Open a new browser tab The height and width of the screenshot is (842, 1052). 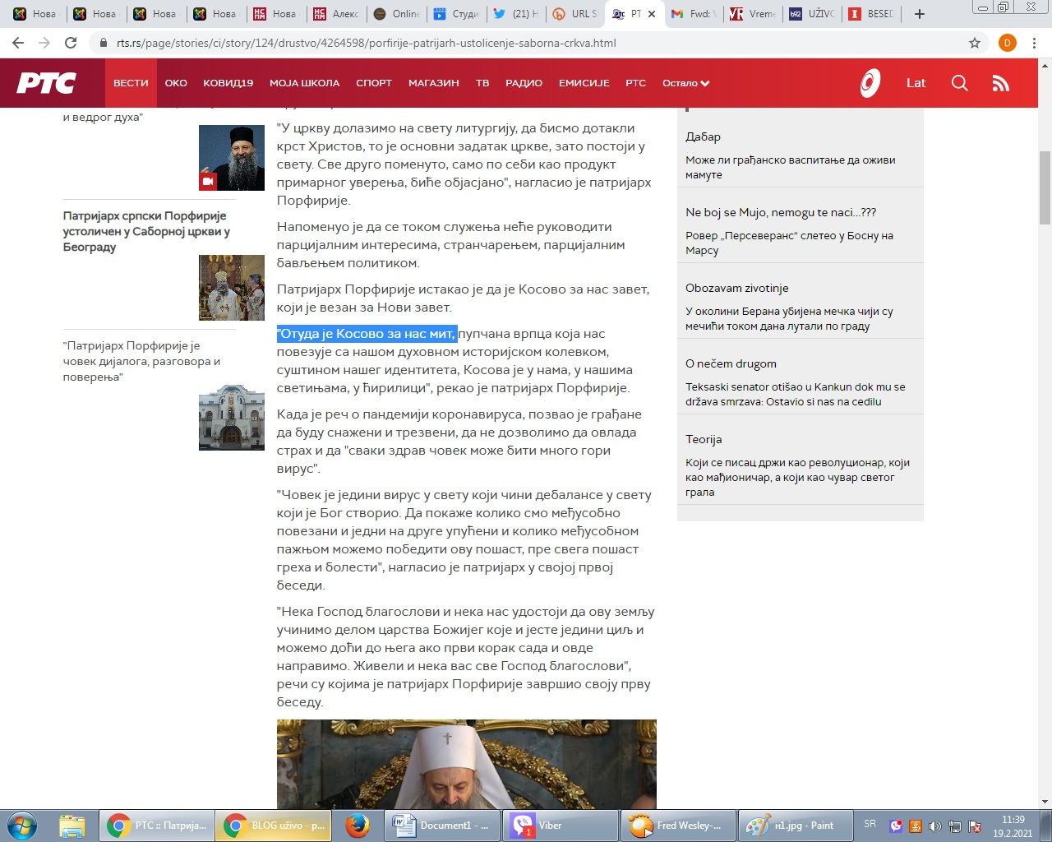(920, 14)
